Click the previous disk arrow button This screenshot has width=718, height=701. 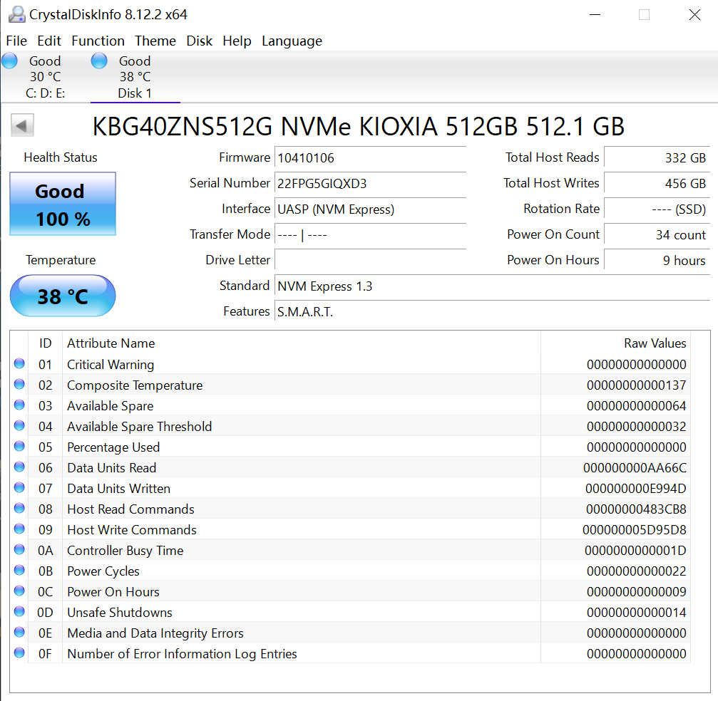tap(22, 125)
